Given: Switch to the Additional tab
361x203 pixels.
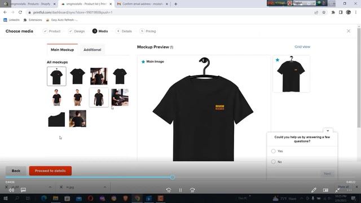Looking at the screenshot, I should click(x=92, y=50).
